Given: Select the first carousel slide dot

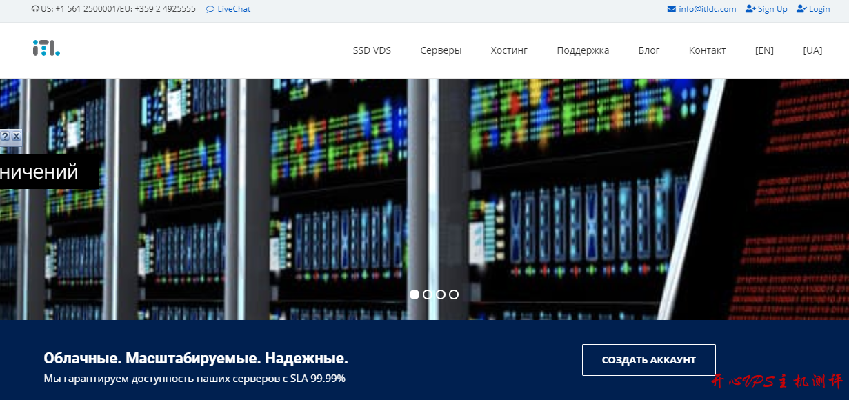Looking at the screenshot, I should 414,294.
